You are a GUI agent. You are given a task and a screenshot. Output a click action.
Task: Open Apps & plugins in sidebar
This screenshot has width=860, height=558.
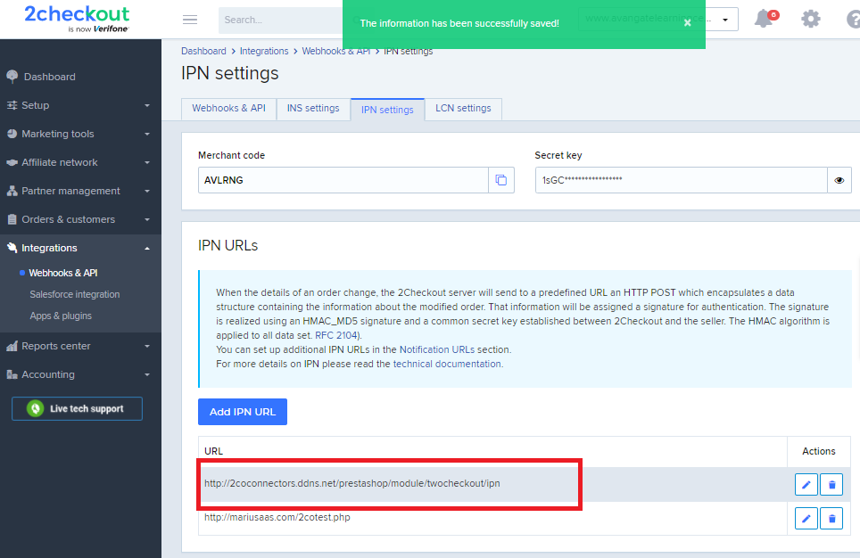coord(61,316)
